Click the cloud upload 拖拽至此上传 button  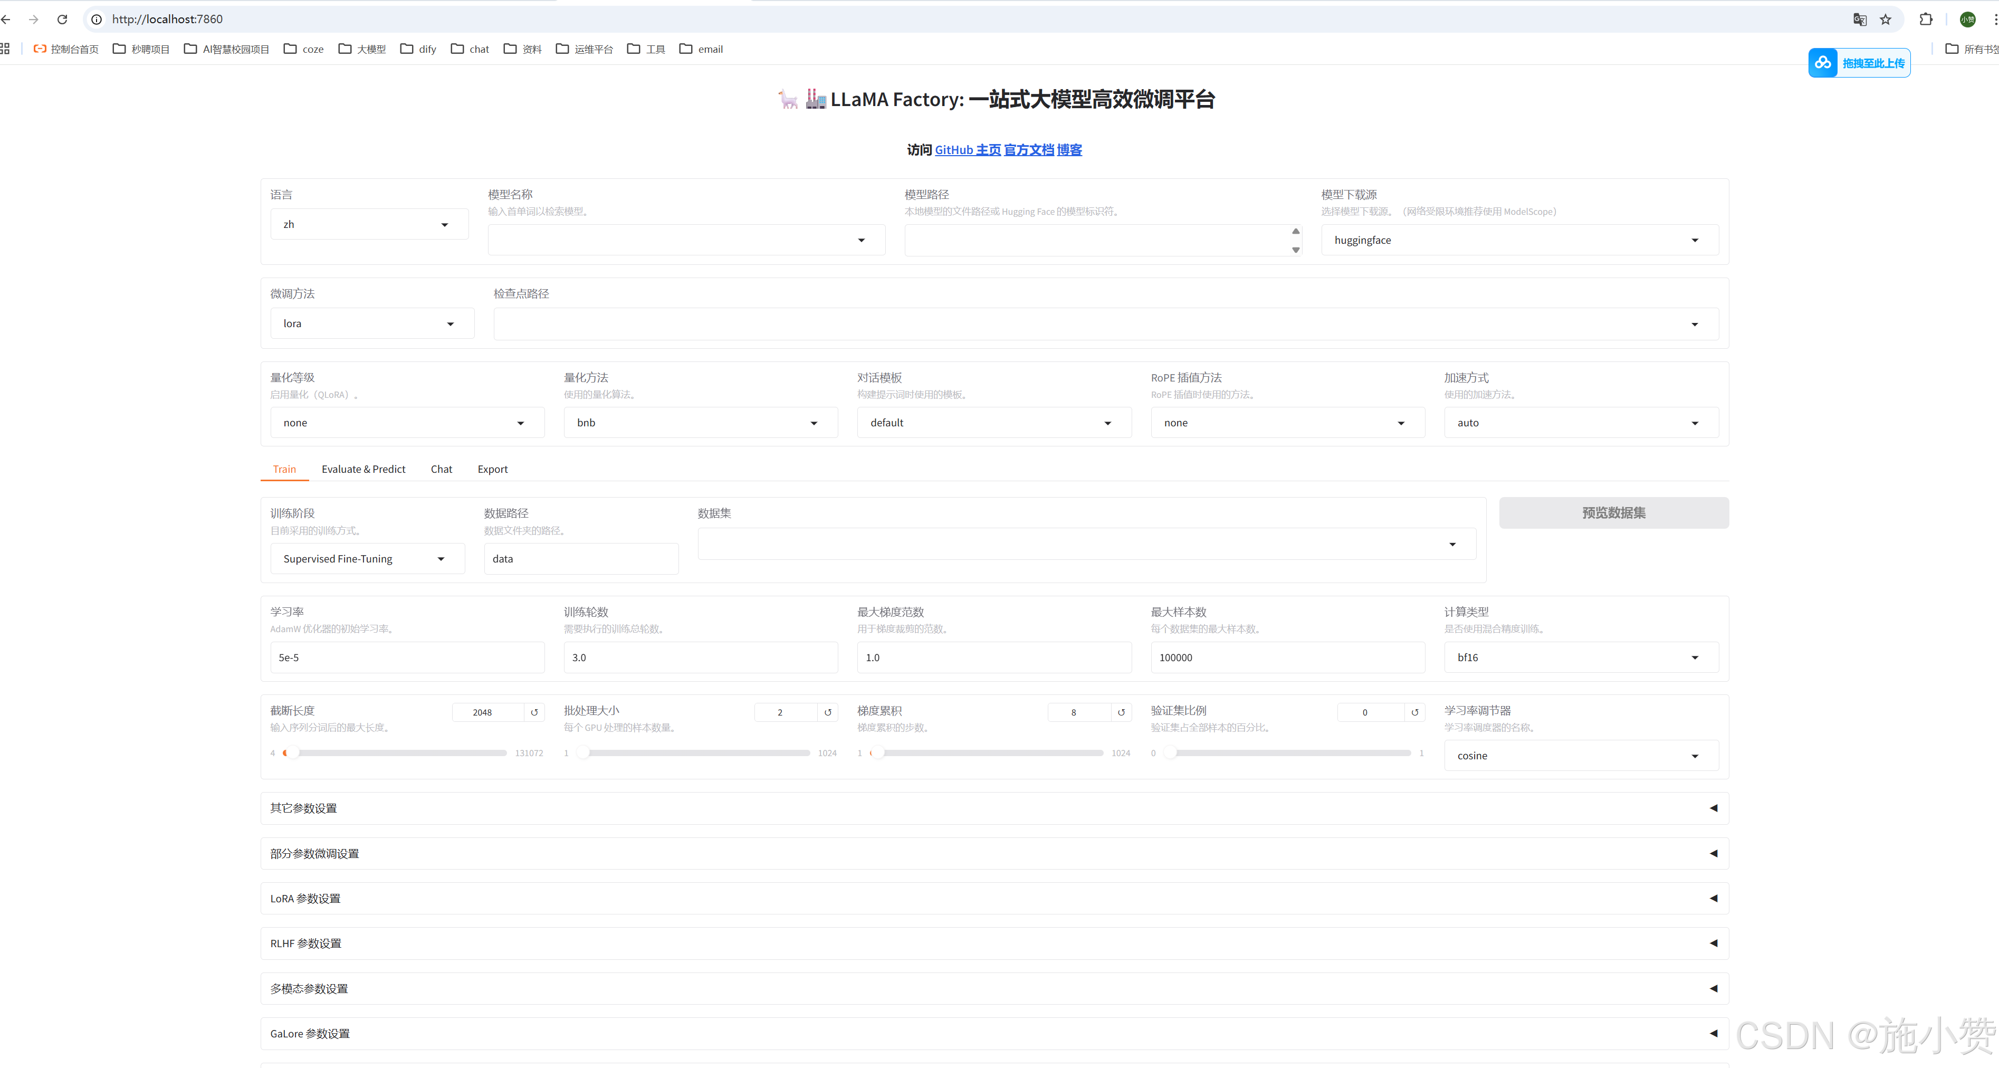point(1859,63)
